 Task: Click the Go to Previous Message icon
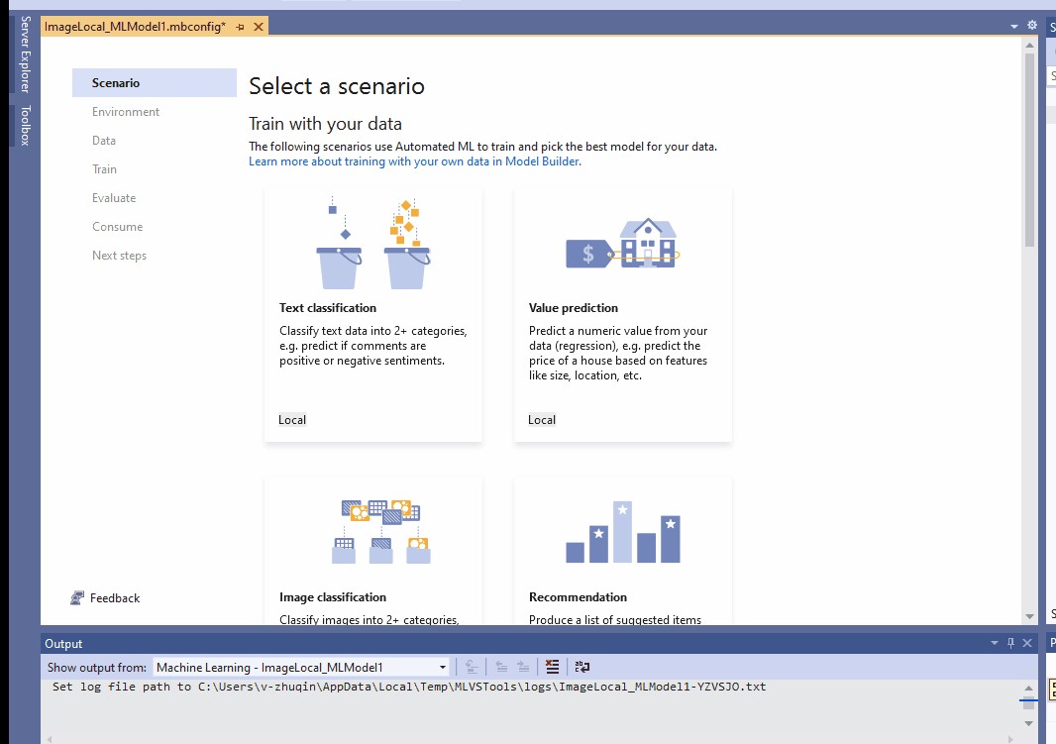point(502,667)
